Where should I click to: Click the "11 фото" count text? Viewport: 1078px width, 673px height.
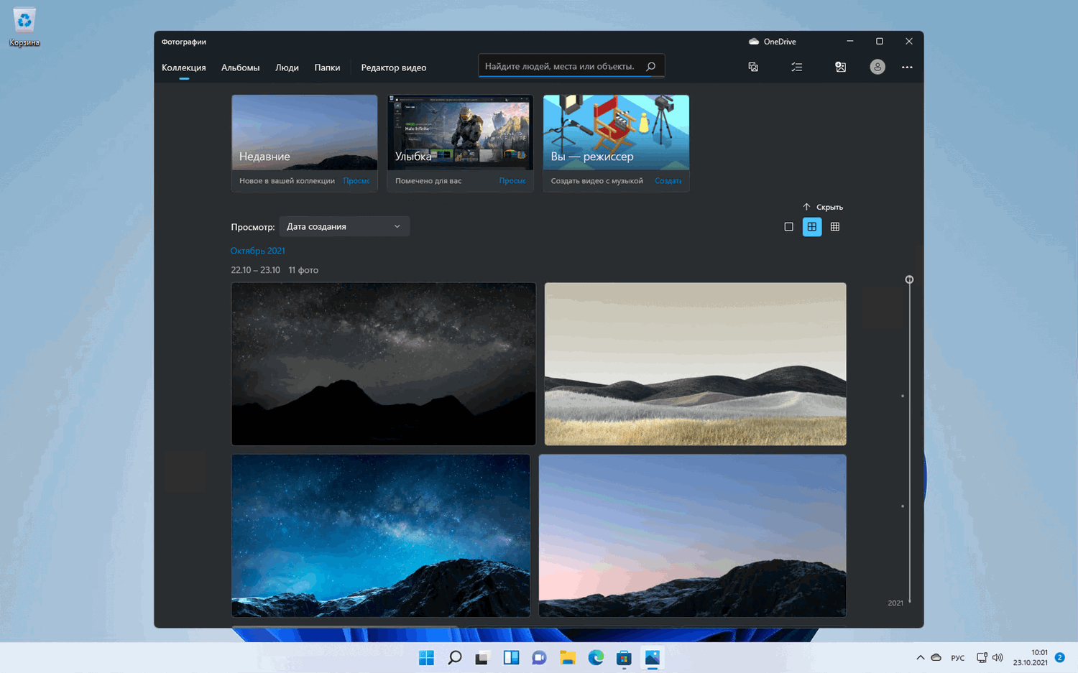tap(303, 270)
